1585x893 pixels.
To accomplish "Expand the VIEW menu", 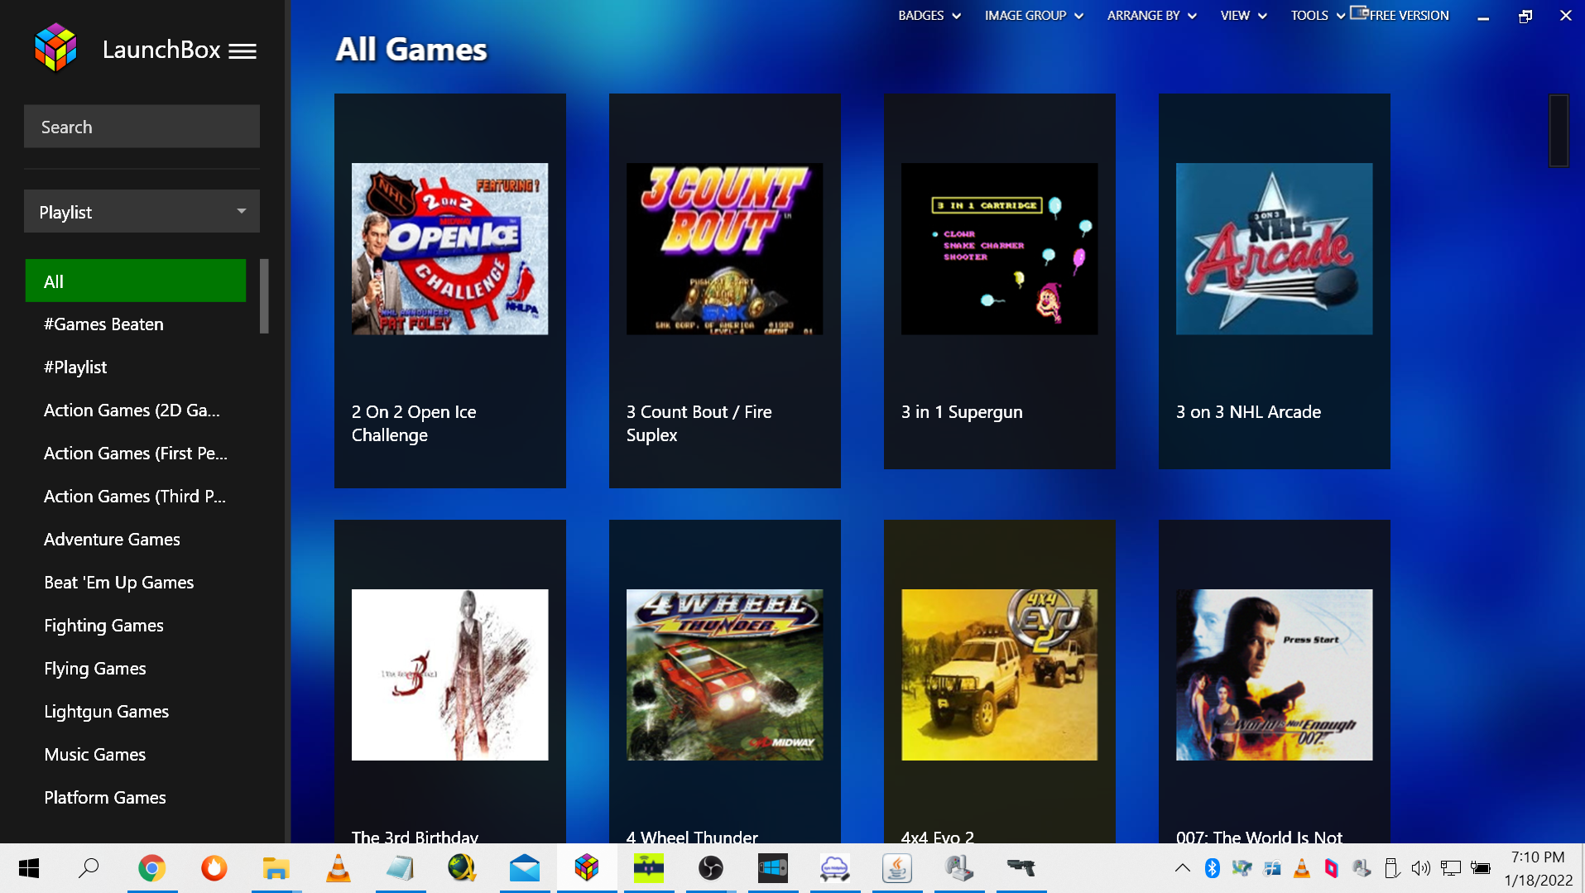I will (x=1243, y=16).
